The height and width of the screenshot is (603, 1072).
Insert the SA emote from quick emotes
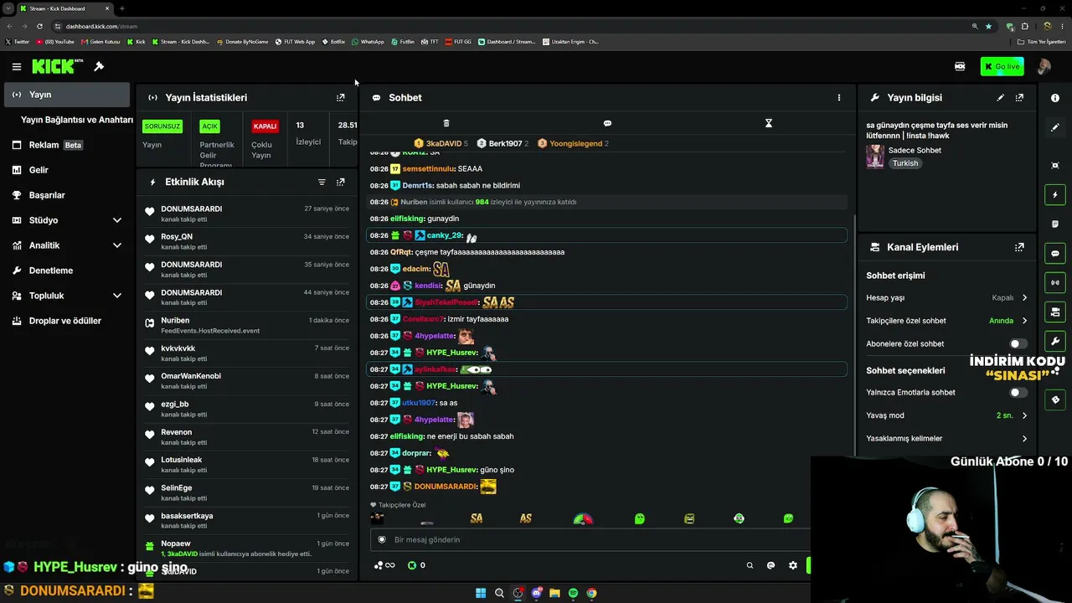click(477, 518)
